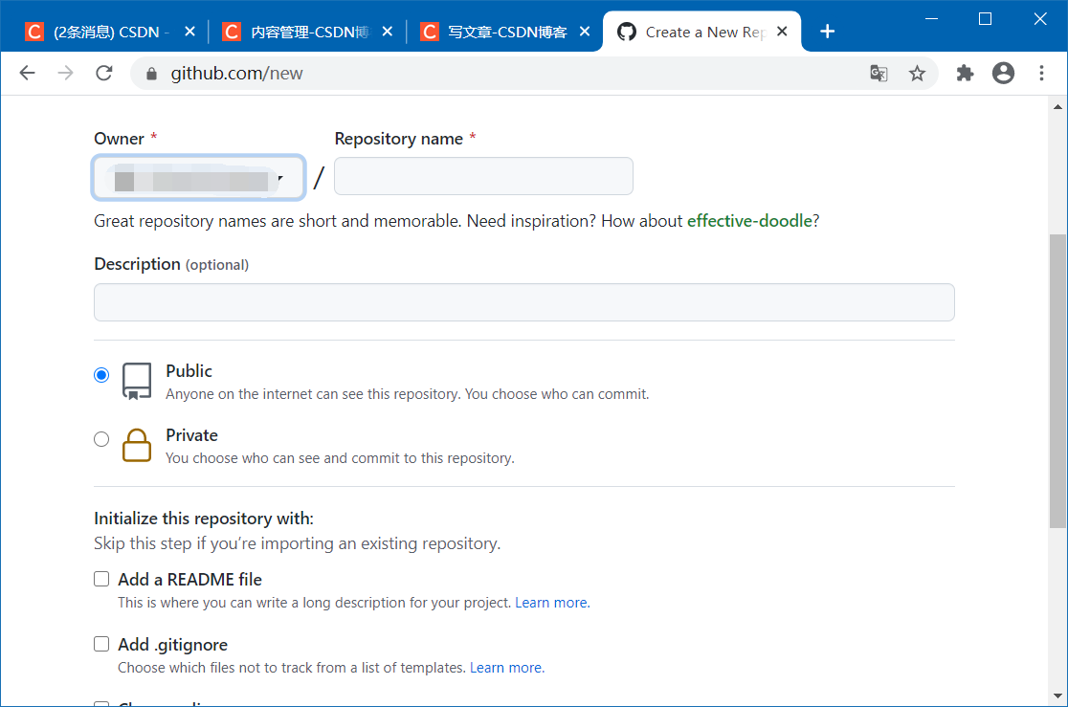Minimize the Chrome window
The image size is (1068, 707).
pyautogui.click(x=931, y=19)
